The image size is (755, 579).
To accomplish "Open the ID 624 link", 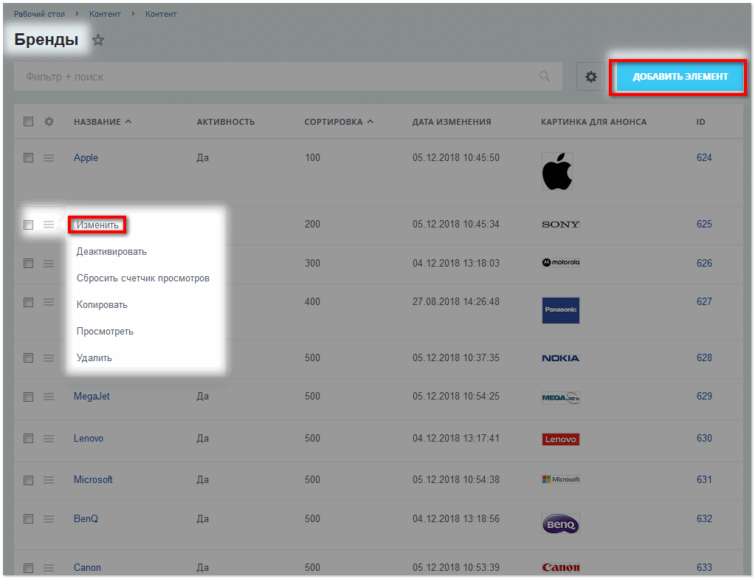I will [x=704, y=157].
